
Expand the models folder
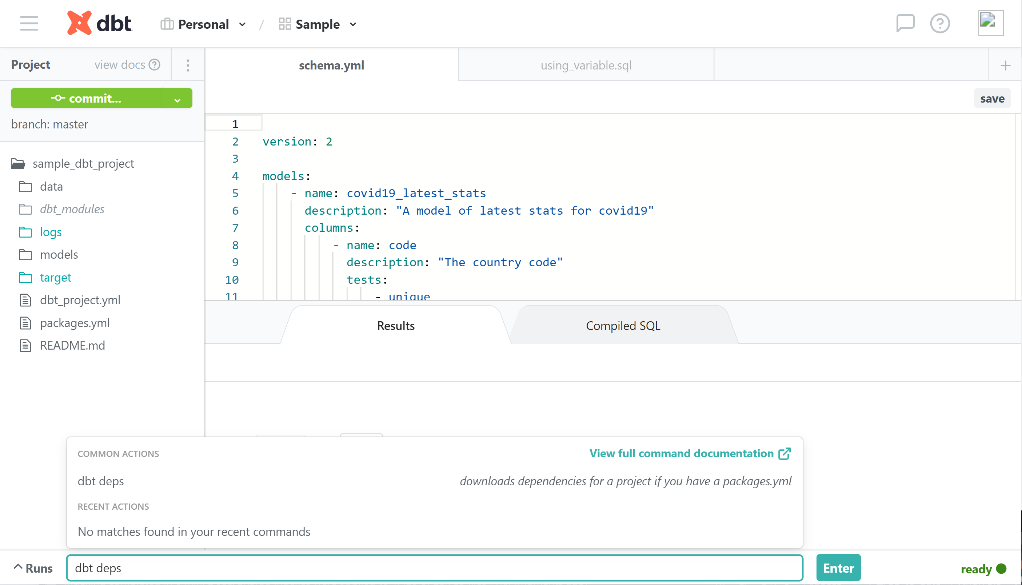(x=59, y=254)
